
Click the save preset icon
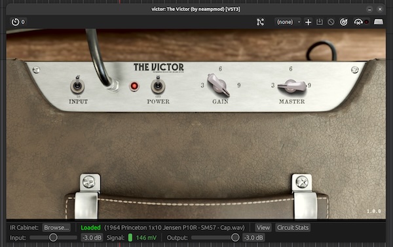pos(320,22)
